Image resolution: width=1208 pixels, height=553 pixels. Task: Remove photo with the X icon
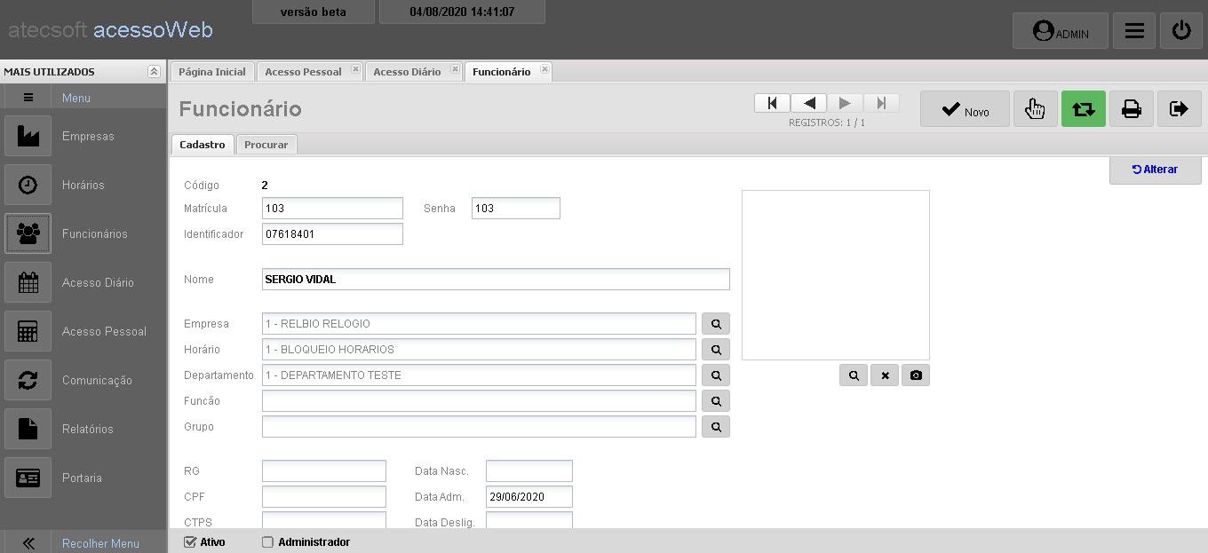click(885, 375)
